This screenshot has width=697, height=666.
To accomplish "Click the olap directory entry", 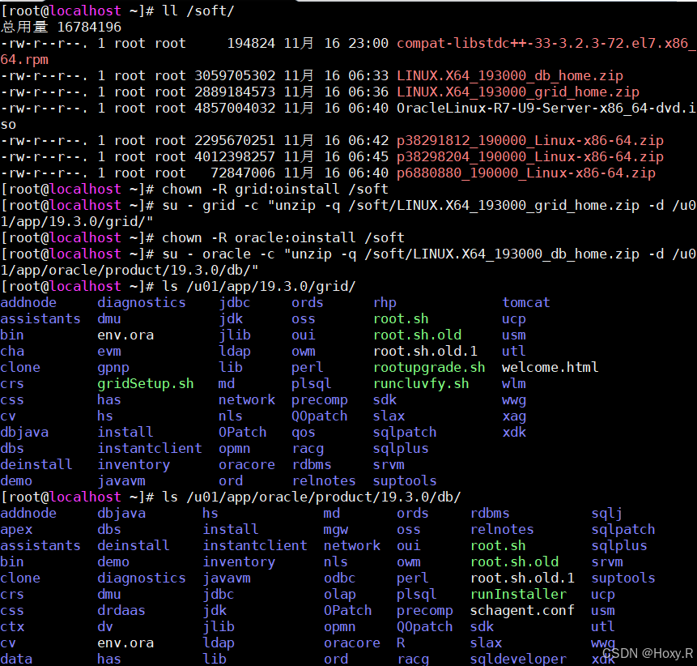I will [x=340, y=594].
